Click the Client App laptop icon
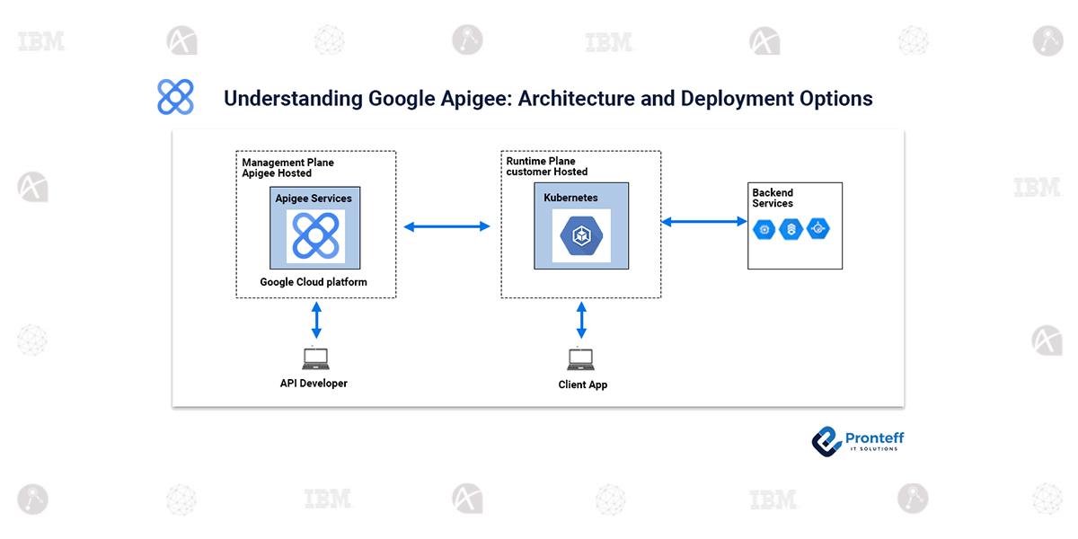 tap(581, 359)
